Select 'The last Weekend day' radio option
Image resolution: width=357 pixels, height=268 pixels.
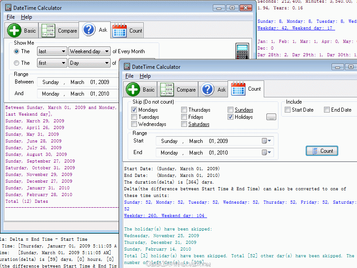(x=17, y=51)
